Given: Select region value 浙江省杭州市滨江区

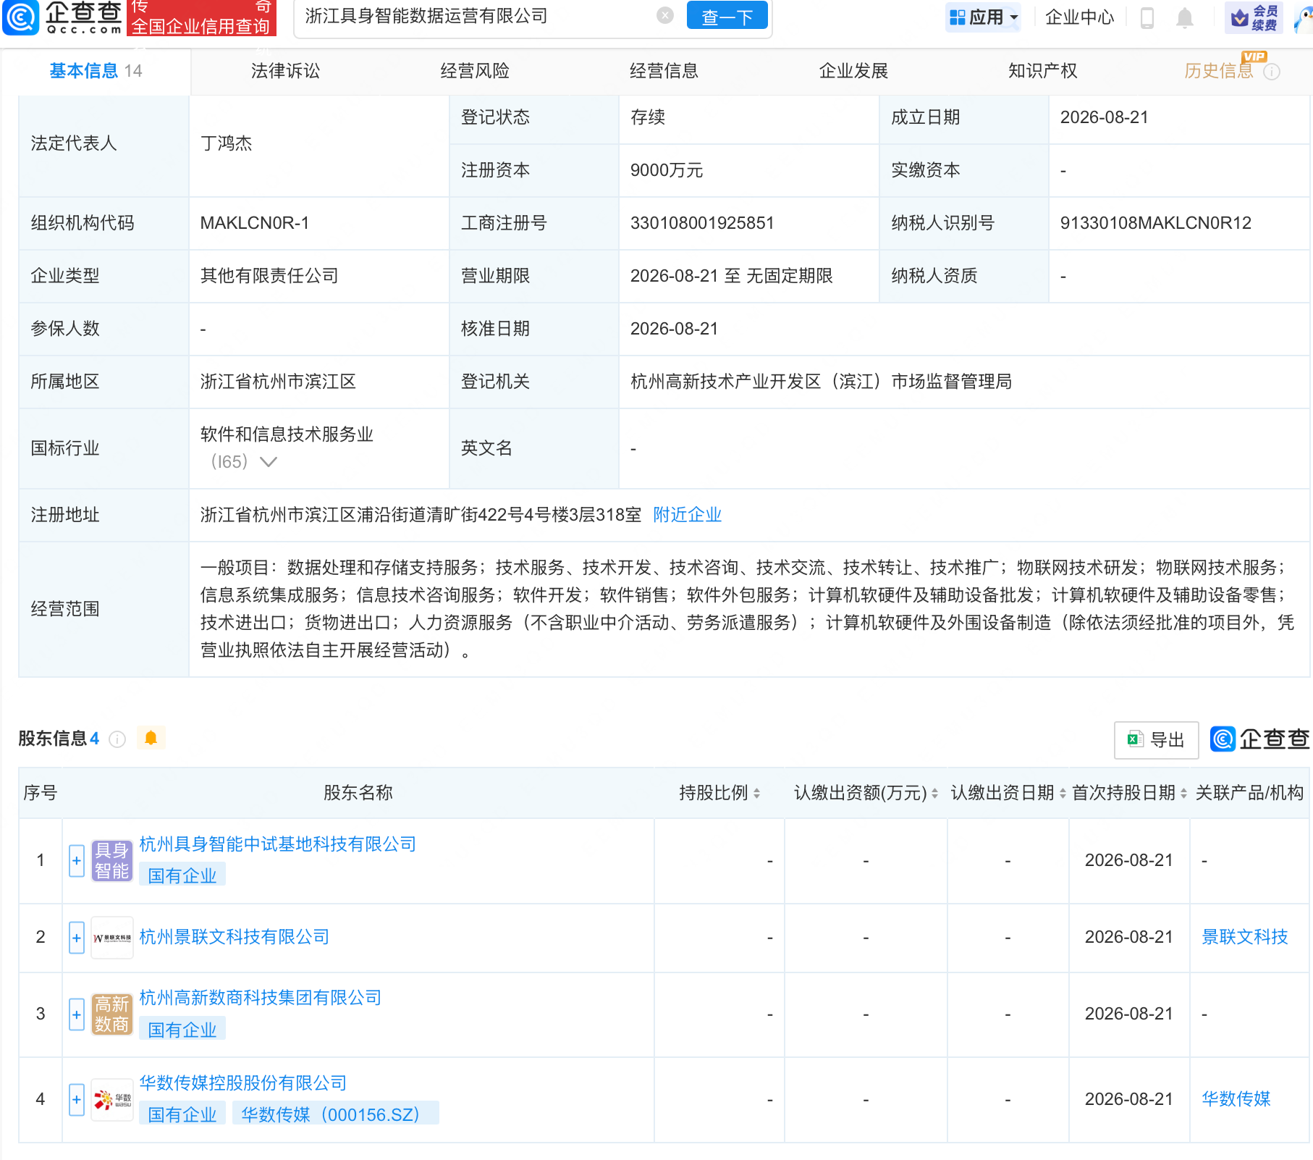Looking at the screenshot, I should (278, 382).
